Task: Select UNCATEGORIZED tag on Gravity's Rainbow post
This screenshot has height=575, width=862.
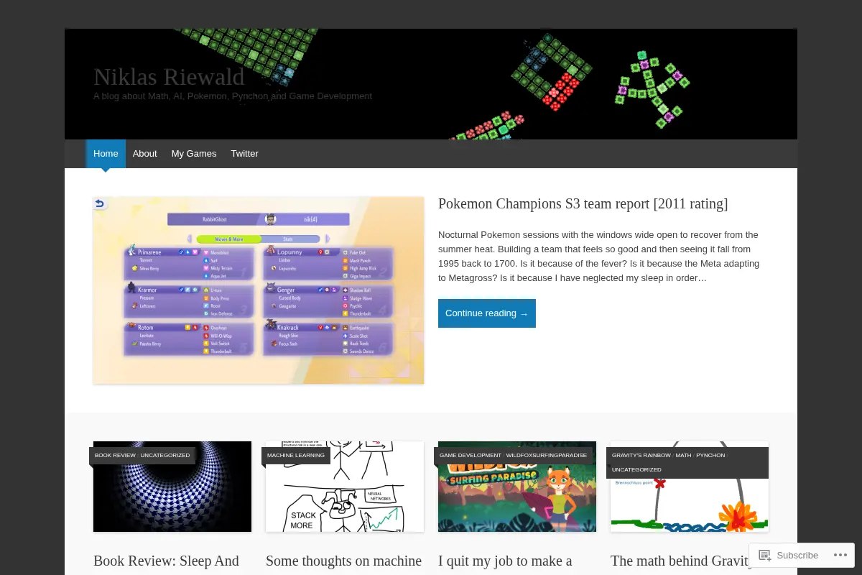Action: [636, 469]
